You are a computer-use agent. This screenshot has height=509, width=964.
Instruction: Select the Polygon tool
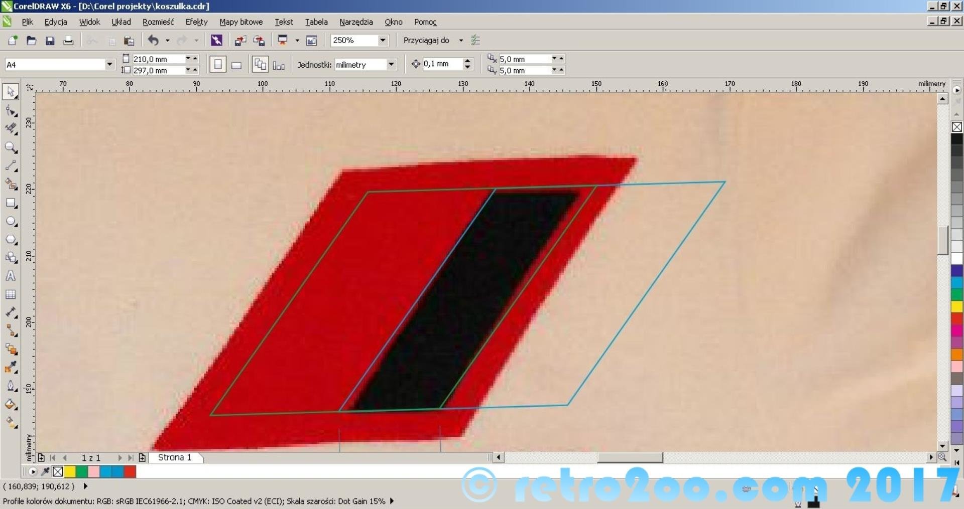pyautogui.click(x=11, y=240)
